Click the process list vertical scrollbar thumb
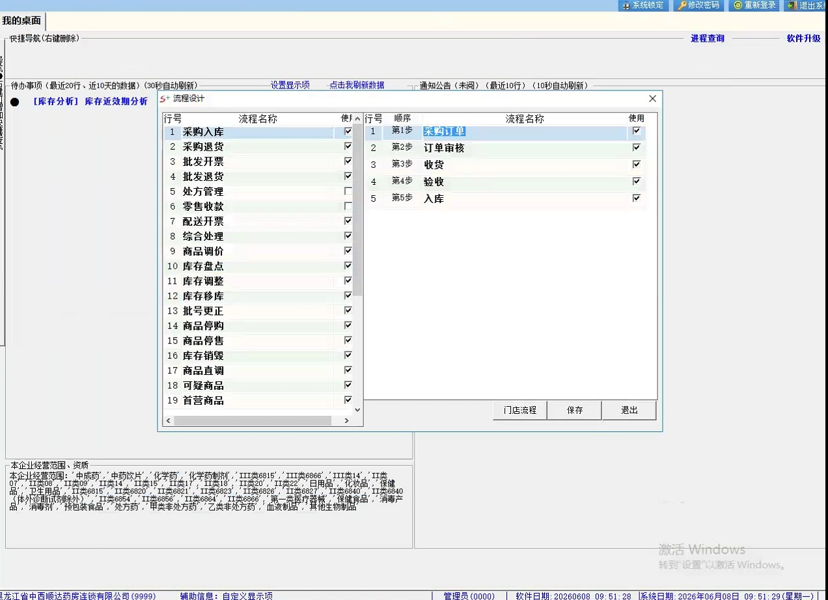The width and height of the screenshot is (828, 600). point(357,208)
